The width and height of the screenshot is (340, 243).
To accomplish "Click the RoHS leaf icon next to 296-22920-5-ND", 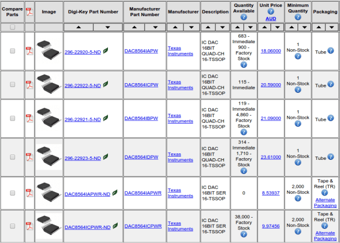I will click(106, 50).
